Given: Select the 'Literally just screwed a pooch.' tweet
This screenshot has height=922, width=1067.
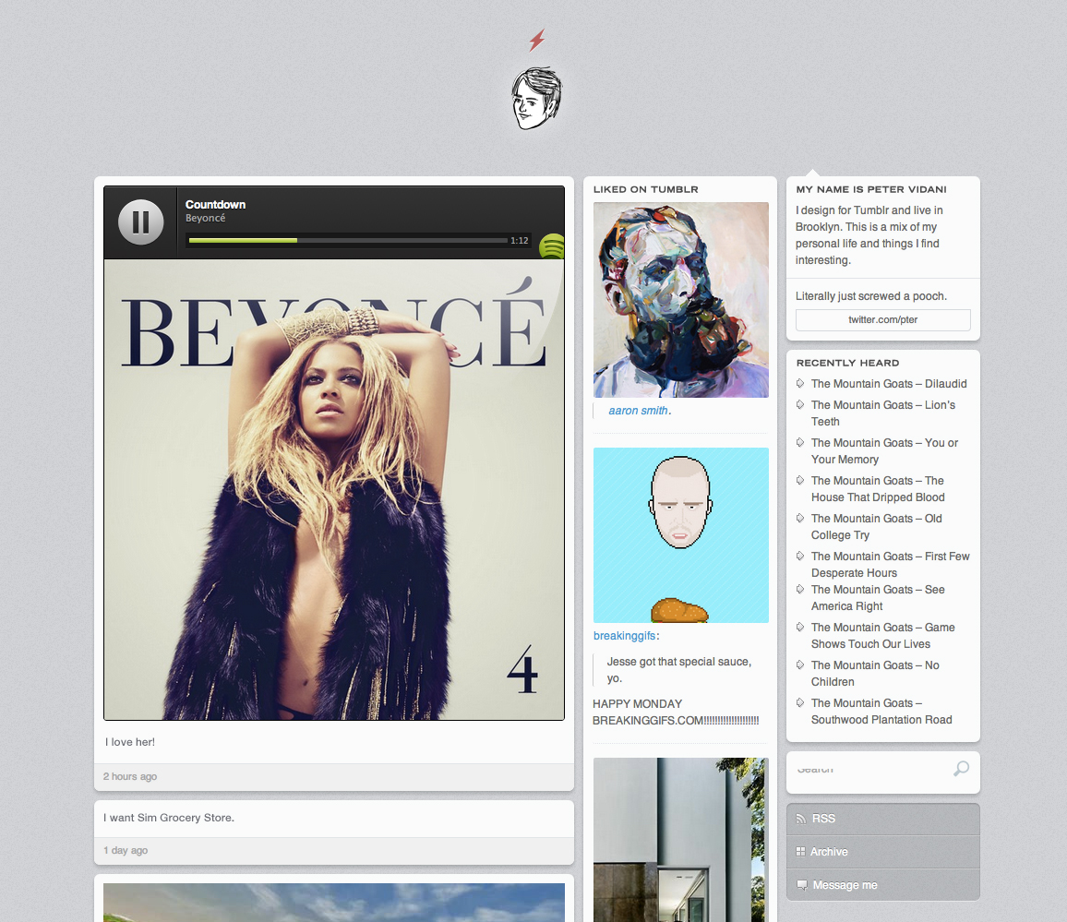Looking at the screenshot, I should pos(871,296).
